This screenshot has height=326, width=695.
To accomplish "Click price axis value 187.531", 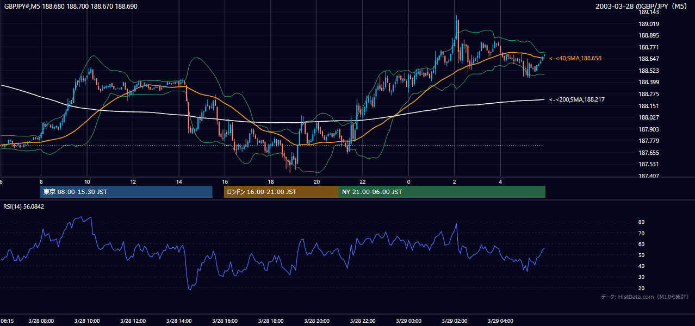I will coord(649,164).
